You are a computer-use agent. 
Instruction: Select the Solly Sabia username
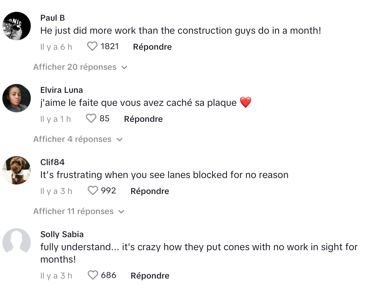click(62, 234)
